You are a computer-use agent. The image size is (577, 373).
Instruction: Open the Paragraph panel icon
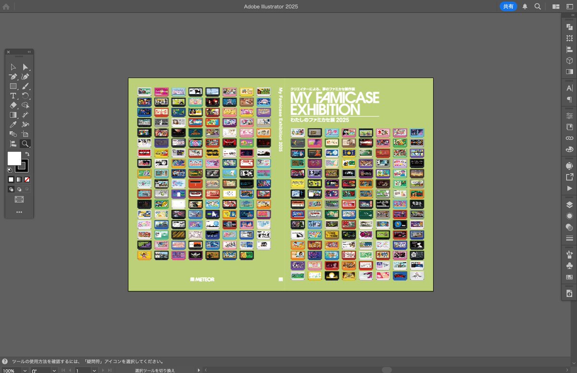tap(569, 99)
